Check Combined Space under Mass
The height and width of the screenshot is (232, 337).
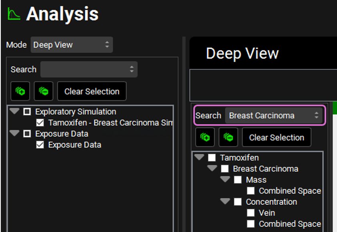click(x=251, y=191)
